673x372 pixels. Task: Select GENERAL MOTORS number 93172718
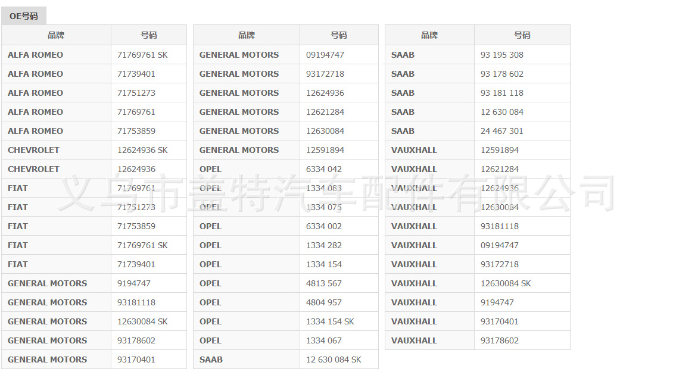(325, 74)
